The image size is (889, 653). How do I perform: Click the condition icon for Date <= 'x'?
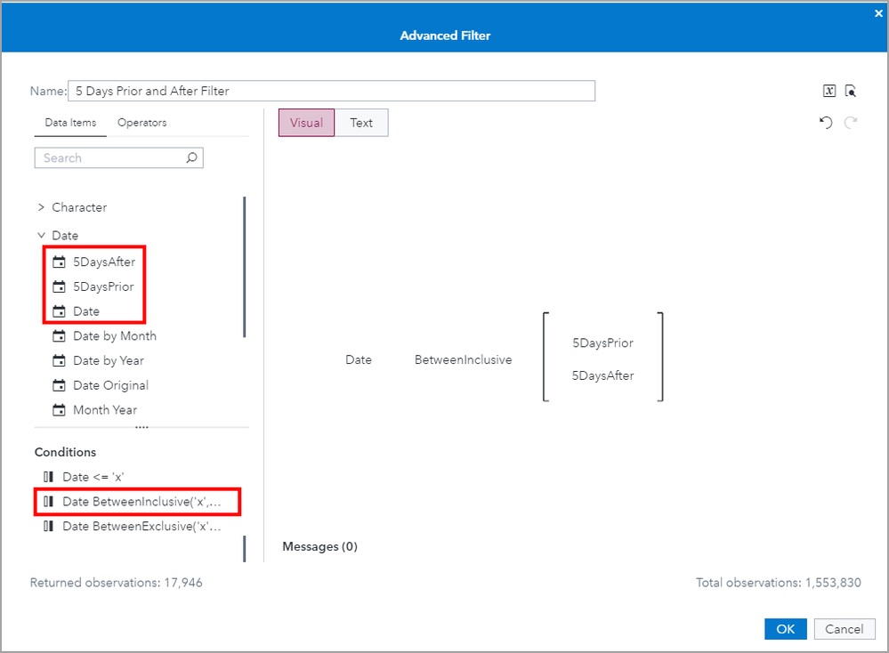point(49,477)
